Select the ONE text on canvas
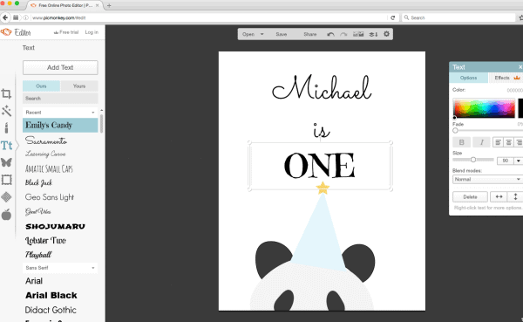Screen dimensions: 523x322 (x=320, y=165)
